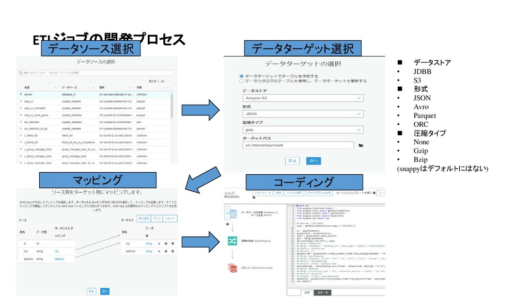529x297 pixels.
Task: Click the friend_list_for_eu_compliance database cell
Action: [79, 142]
